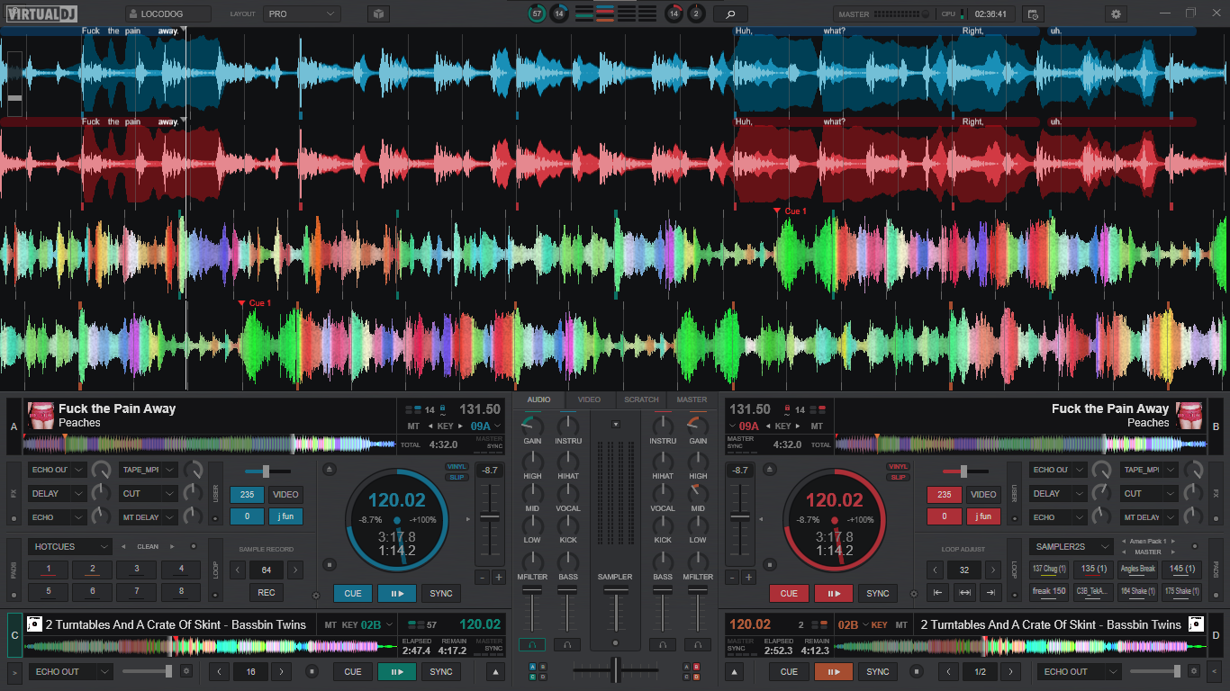Click the 3D box icon beside layout selector
The width and height of the screenshot is (1230, 691).
(378, 14)
